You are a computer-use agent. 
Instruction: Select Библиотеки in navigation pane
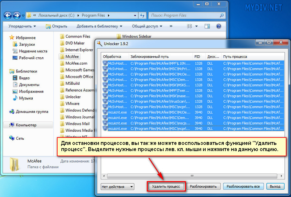23,71
